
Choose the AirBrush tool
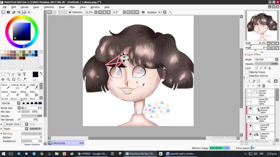(15, 87)
